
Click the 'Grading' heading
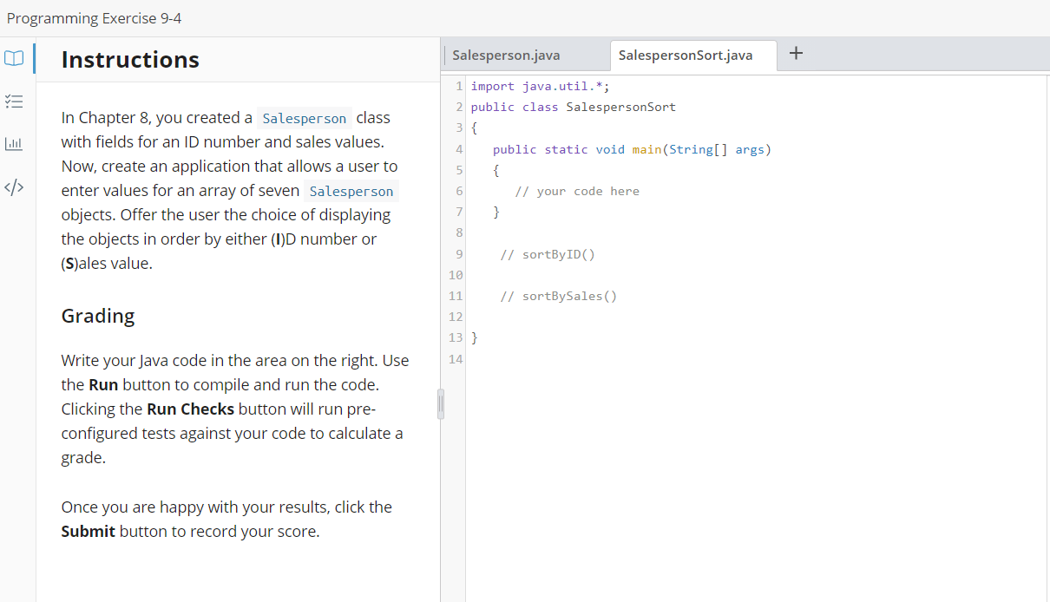98,316
